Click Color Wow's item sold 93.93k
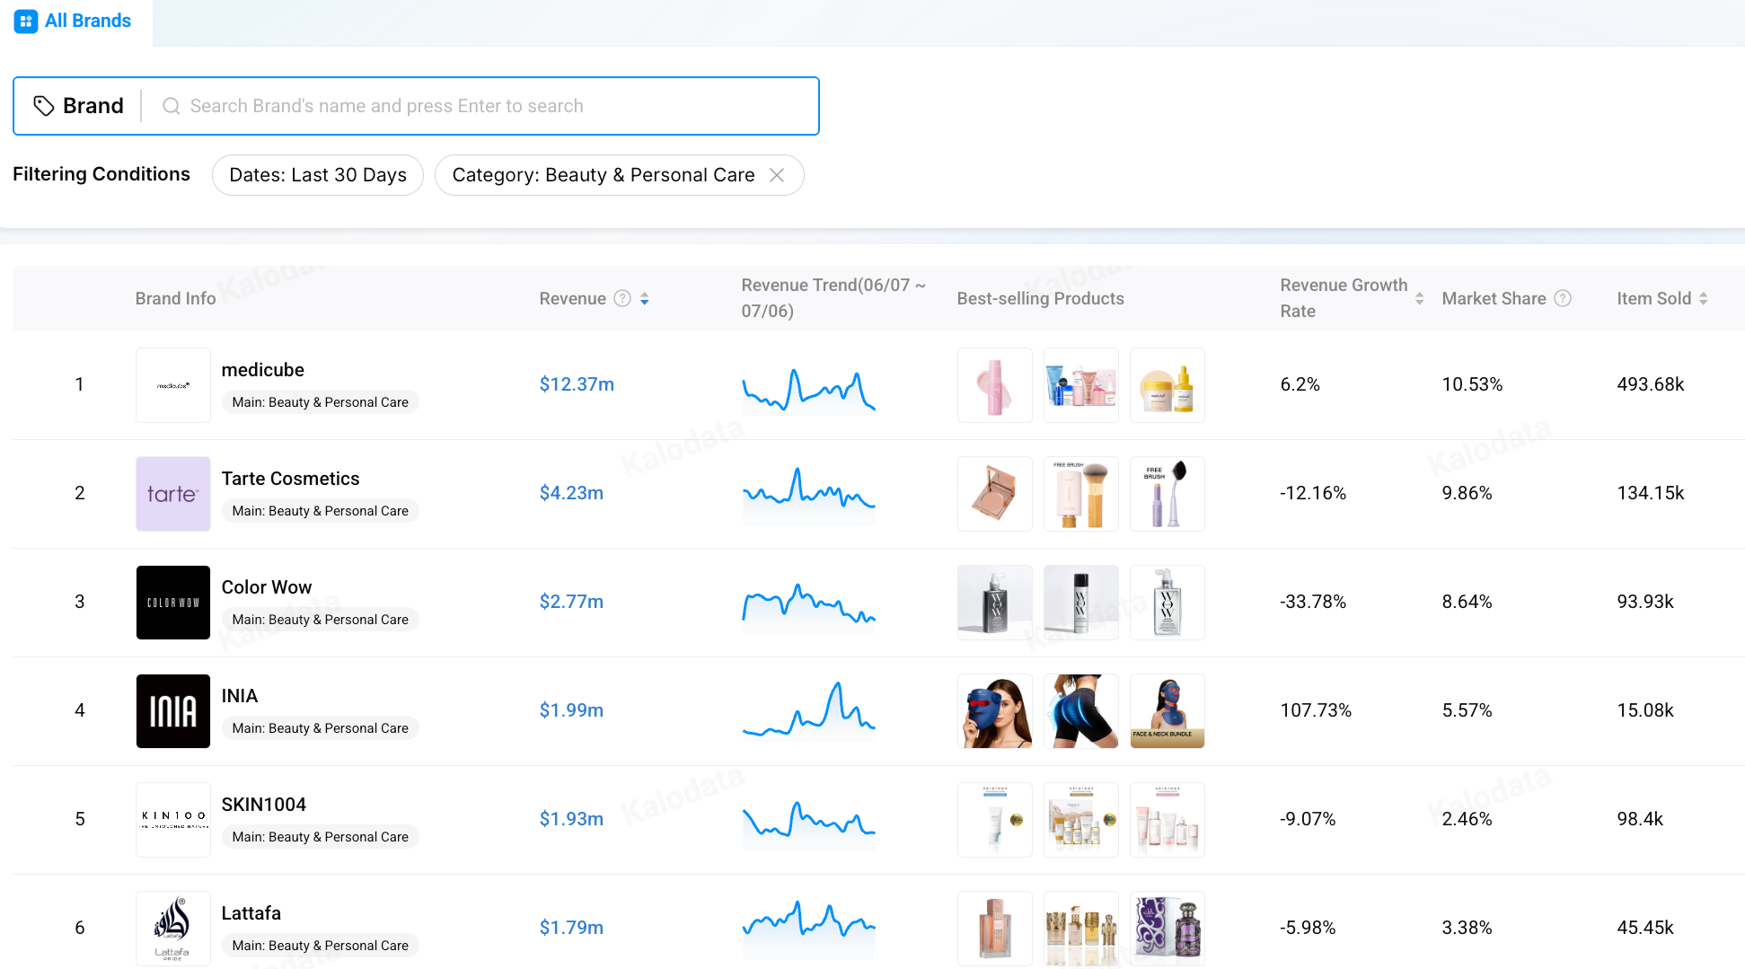Screen dimensions: 1745x969 click(1645, 602)
